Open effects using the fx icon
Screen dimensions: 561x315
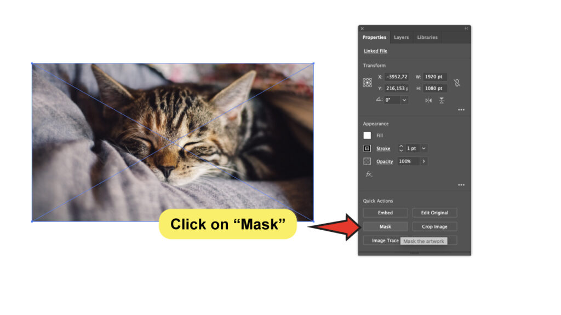click(369, 174)
